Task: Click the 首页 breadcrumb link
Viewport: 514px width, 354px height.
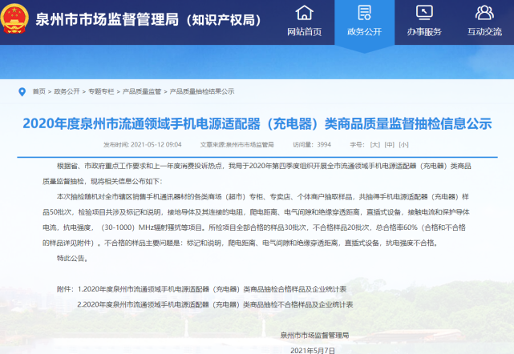Action: click(39, 91)
